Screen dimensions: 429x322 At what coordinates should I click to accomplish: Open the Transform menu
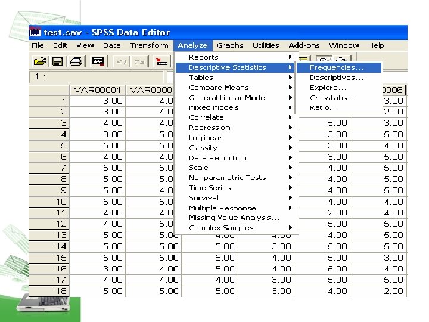[x=149, y=45]
